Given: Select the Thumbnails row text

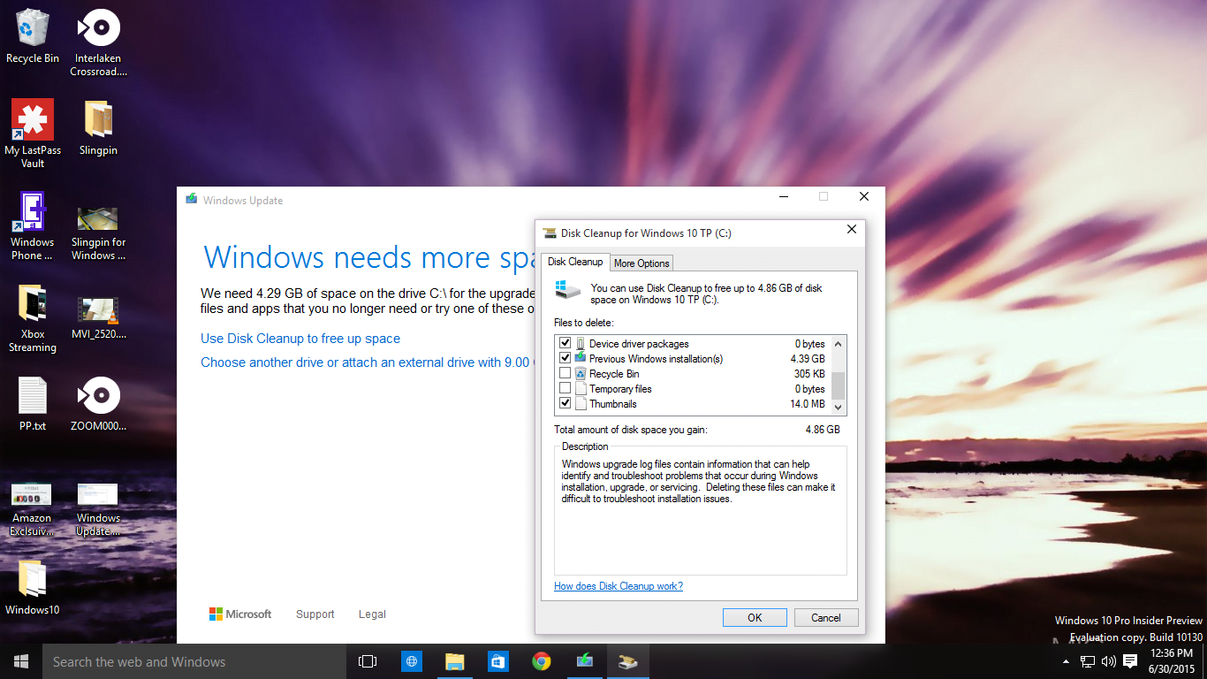Looking at the screenshot, I should (x=613, y=404).
